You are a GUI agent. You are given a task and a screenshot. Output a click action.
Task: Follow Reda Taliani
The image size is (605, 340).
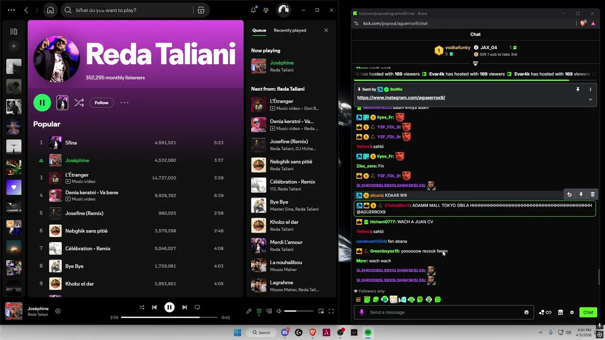click(102, 102)
